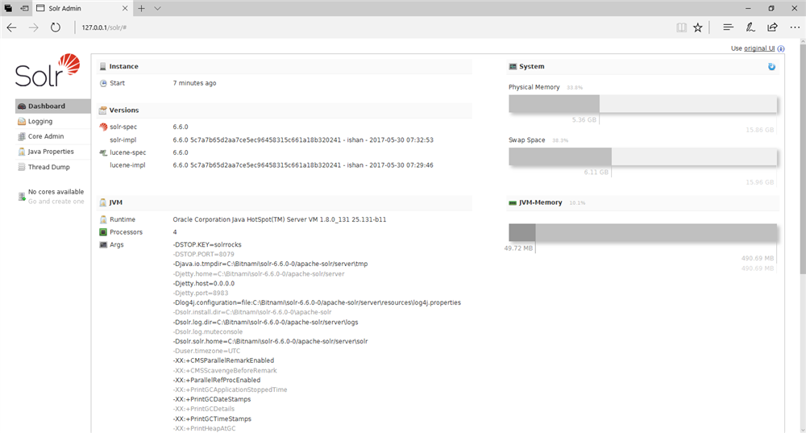Open reading view in browser
Screen dimensions: 806x433
click(681, 27)
